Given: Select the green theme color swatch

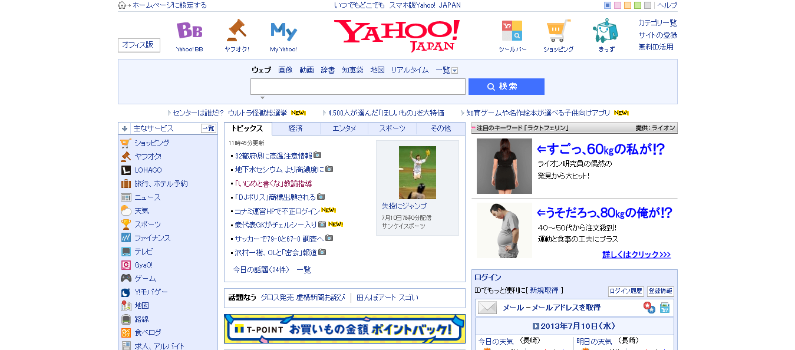Looking at the screenshot, I should [x=638, y=5].
